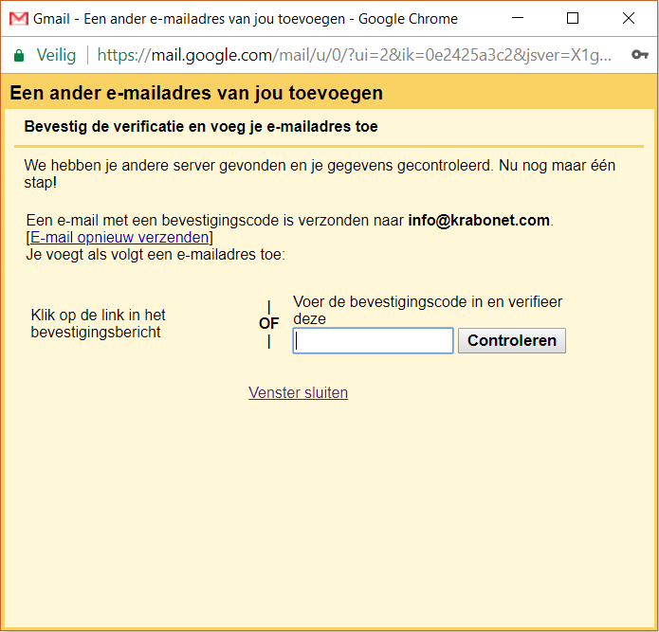This screenshot has width=659, height=632.
Task: Click the 'Een ander e-mailadres van jou toevoegen' header
Action: click(196, 93)
